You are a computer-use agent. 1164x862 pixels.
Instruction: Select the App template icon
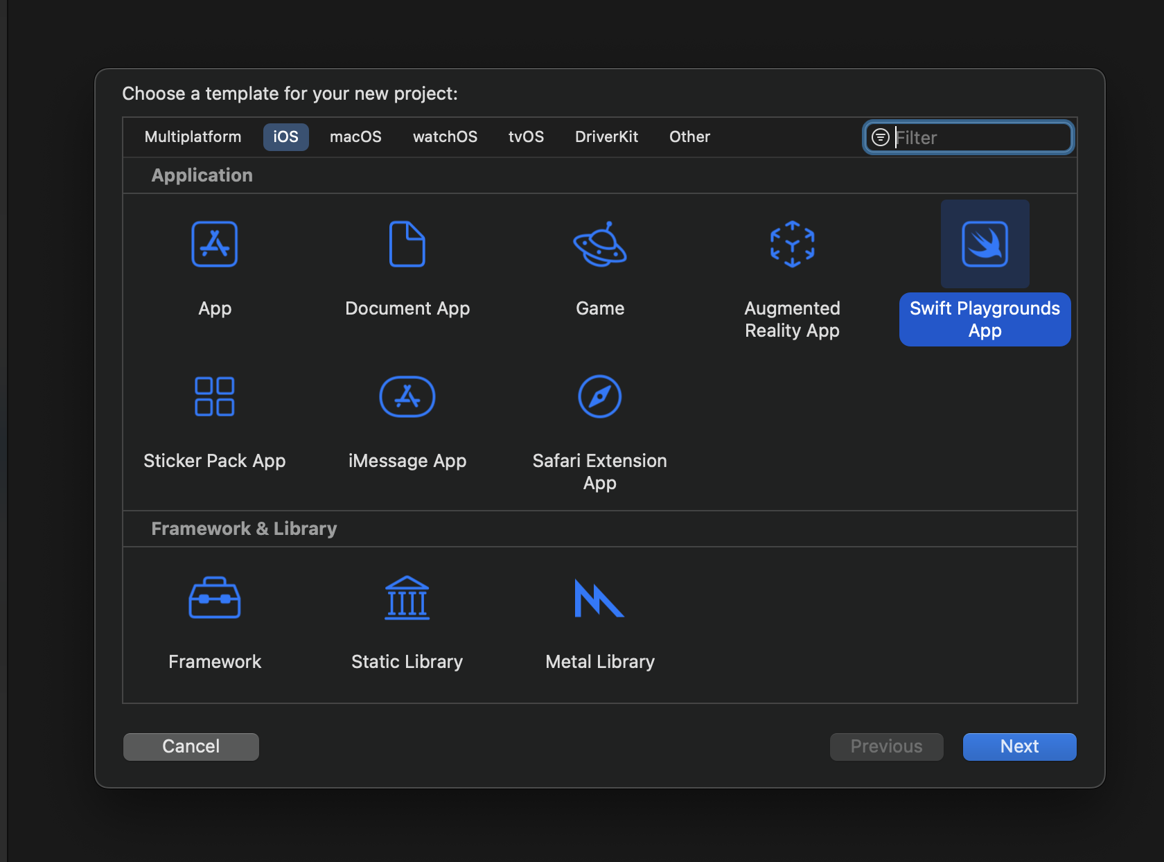pyautogui.click(x=214, y=245)
